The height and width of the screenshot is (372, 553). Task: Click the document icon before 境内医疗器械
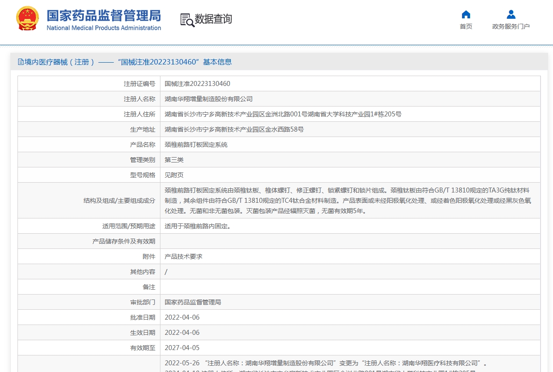pos(21,62)
